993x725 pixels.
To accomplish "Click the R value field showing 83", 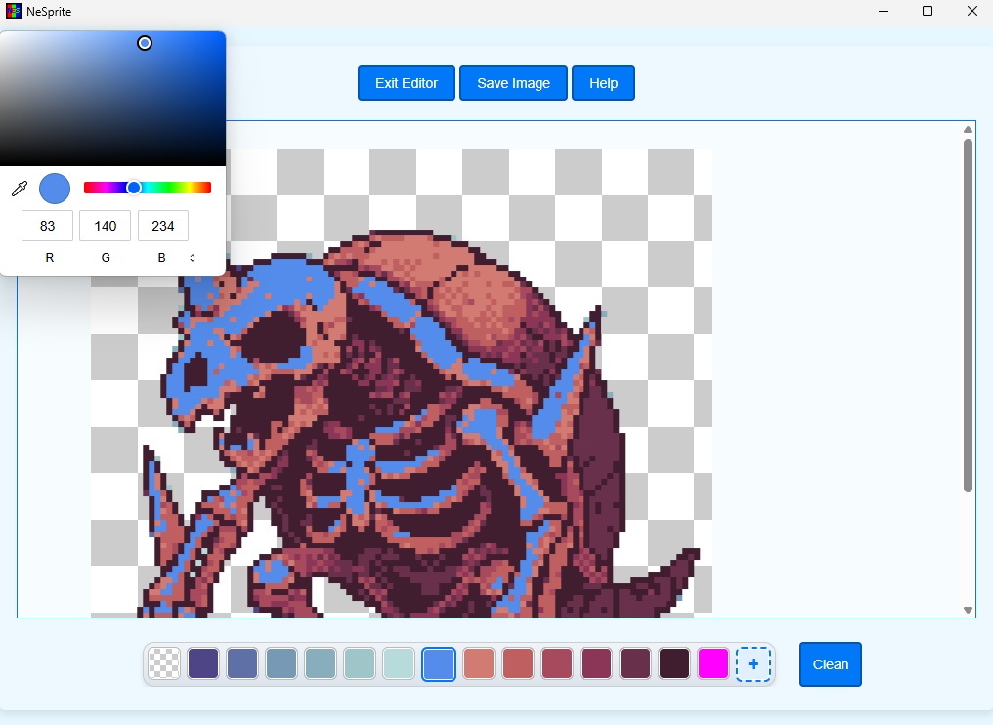I will (48, 226).
